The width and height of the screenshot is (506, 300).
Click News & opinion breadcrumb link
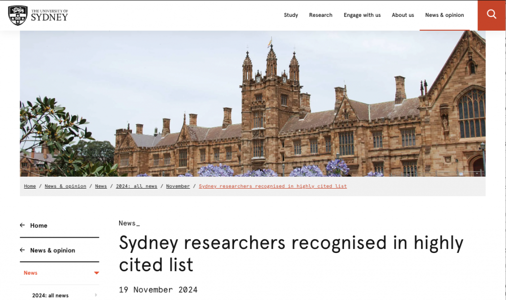click(x=65, y=186)
